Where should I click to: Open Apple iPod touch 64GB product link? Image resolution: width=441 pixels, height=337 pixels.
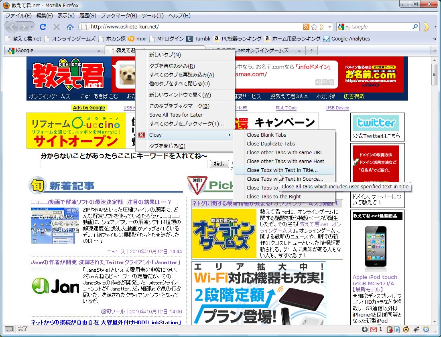(x=375, y=283)
